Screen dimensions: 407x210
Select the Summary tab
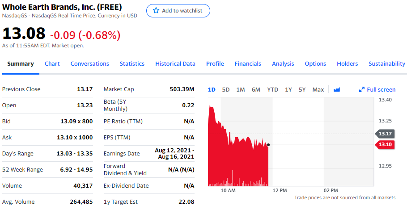click(x=21, y=64)
